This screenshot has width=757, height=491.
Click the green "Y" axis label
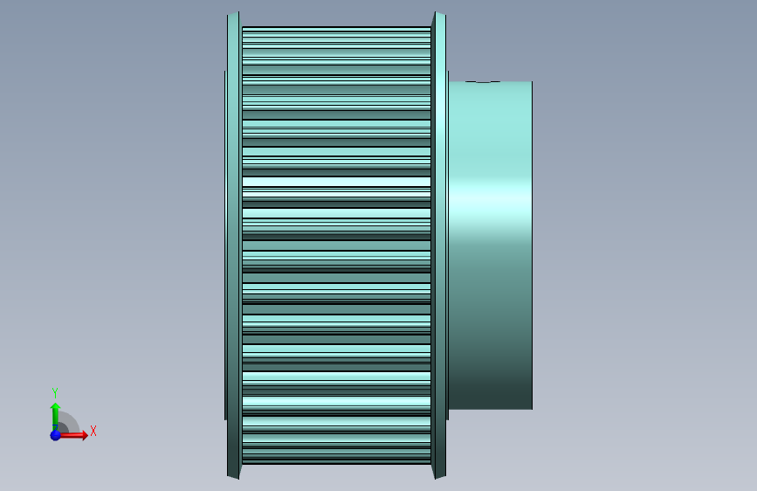(55, 393)
